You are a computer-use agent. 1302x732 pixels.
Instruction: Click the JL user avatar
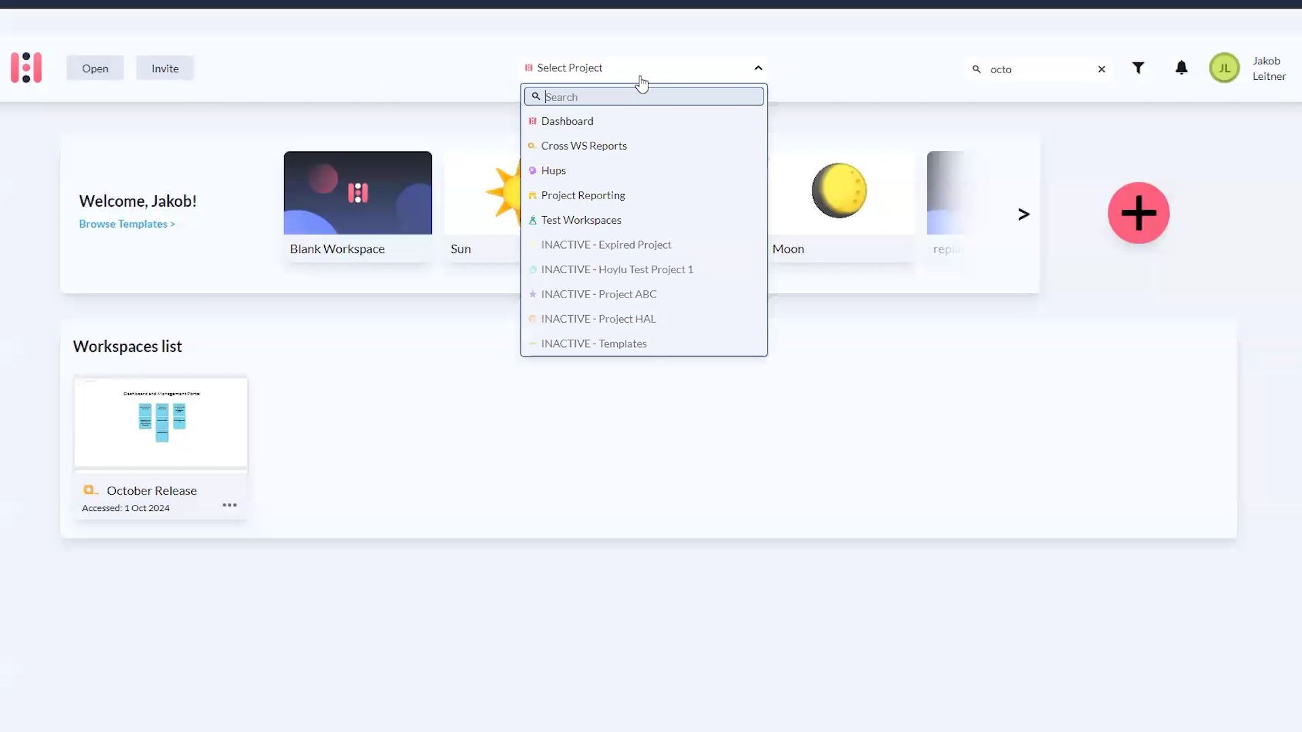click(1224, 68)
